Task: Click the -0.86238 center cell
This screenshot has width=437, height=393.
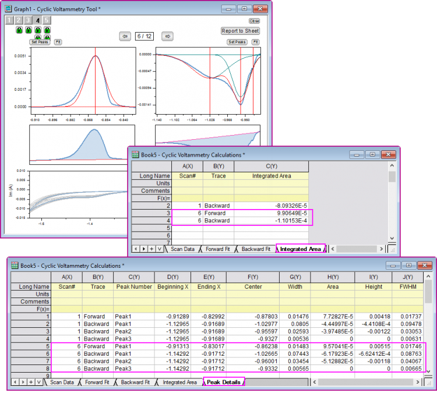Action: tap(253, 346)
